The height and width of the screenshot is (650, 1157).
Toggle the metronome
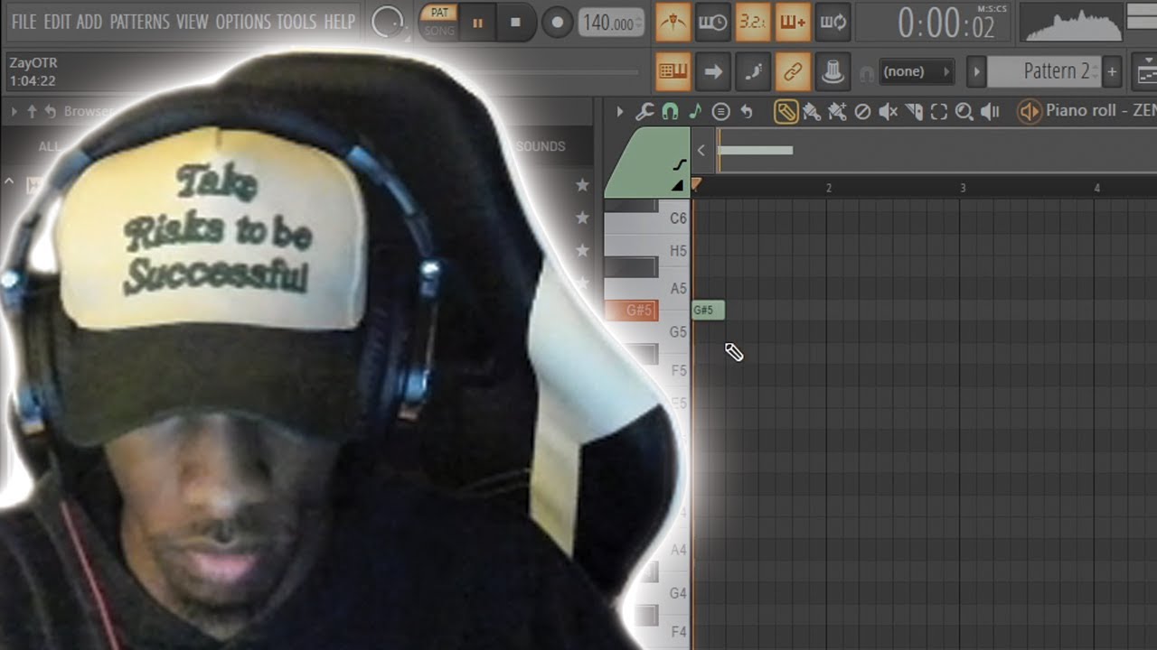point(673,23)
